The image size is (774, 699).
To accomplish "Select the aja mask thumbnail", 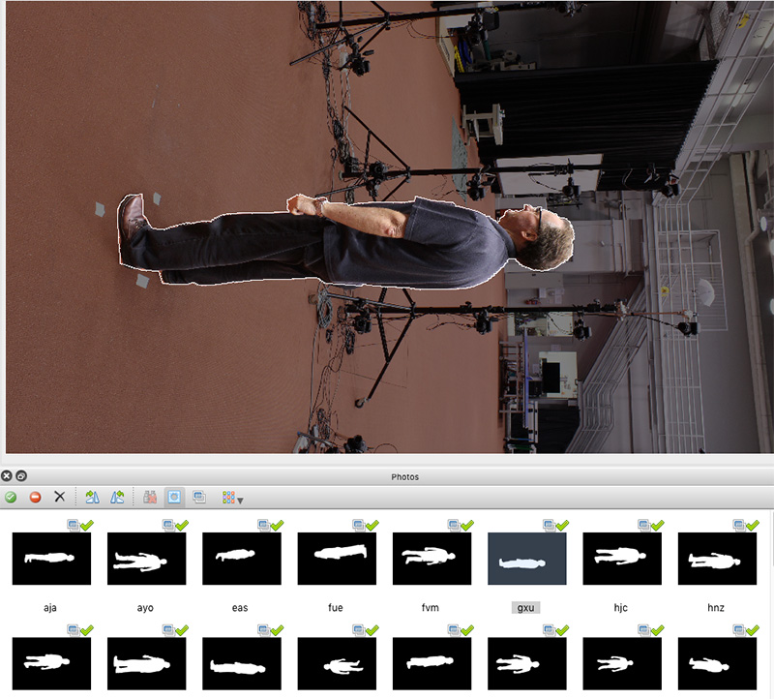I will point(51,559).
